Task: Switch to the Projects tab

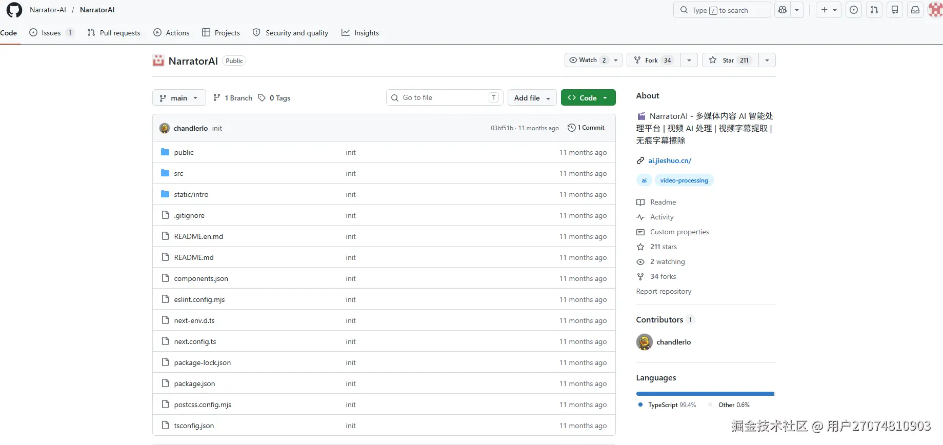Action: coord(221,32)
